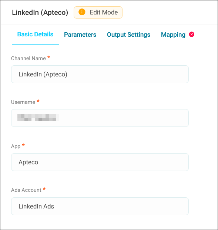Click the Channel Name input field
Screen dimensions: 218x230
tap(100, 74)
